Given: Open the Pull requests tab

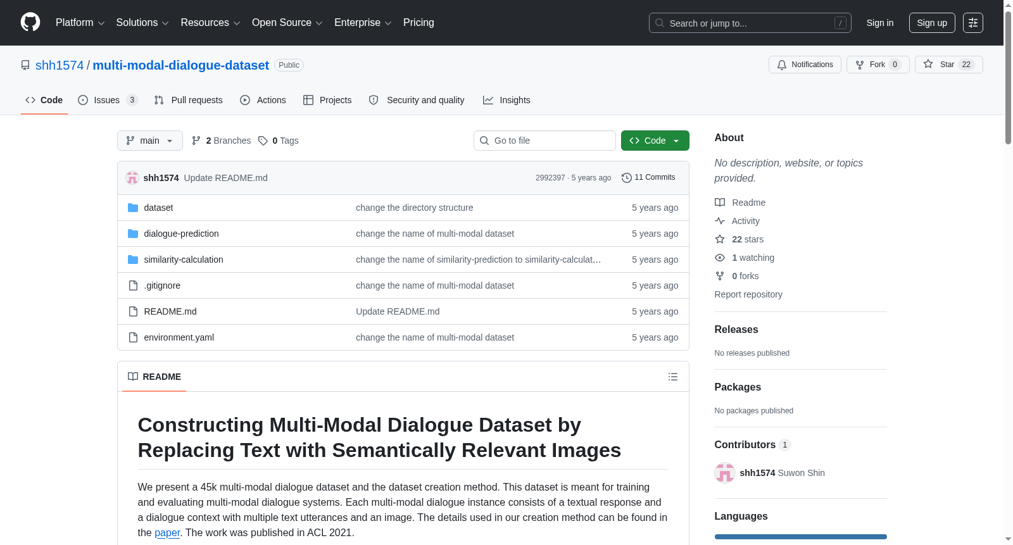Looking at the screenshot, I should tap(189, 100).
